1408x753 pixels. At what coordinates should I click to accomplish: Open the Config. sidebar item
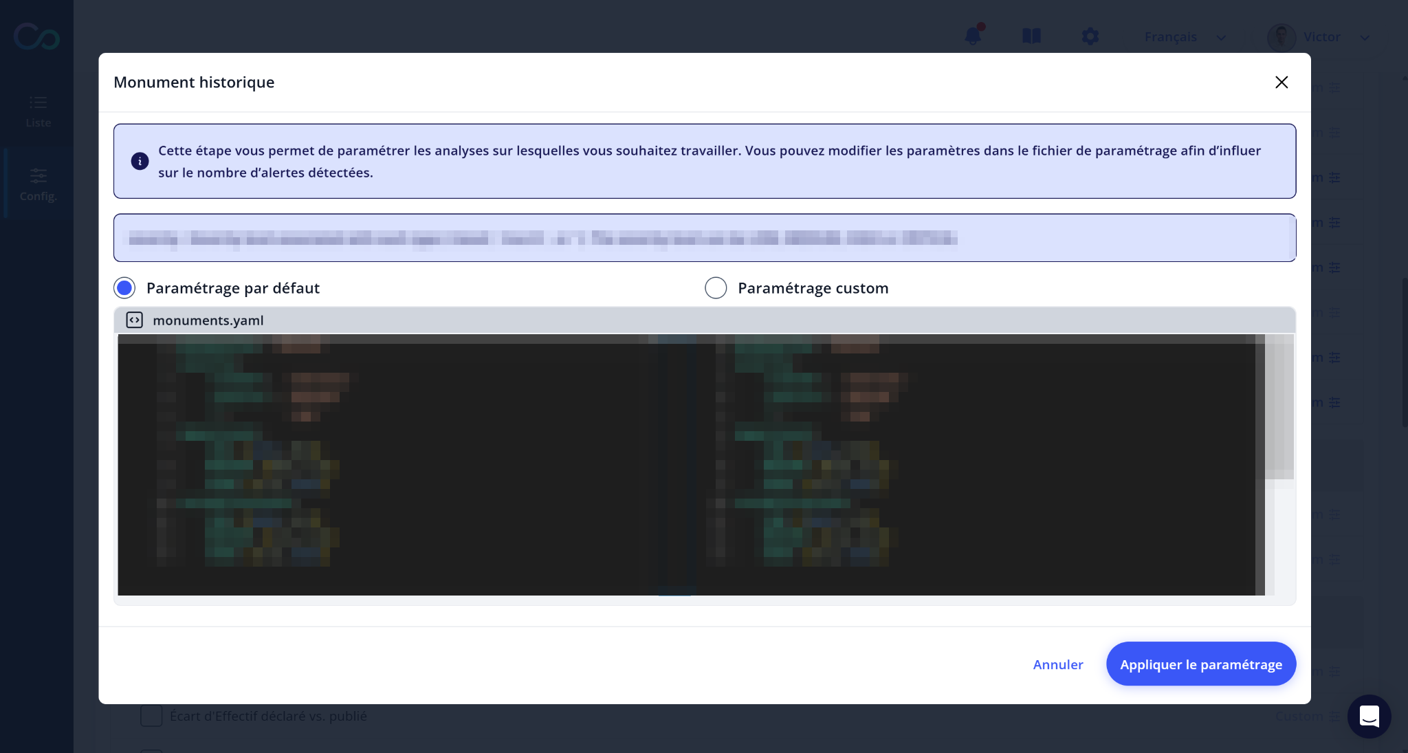point(38,184)
